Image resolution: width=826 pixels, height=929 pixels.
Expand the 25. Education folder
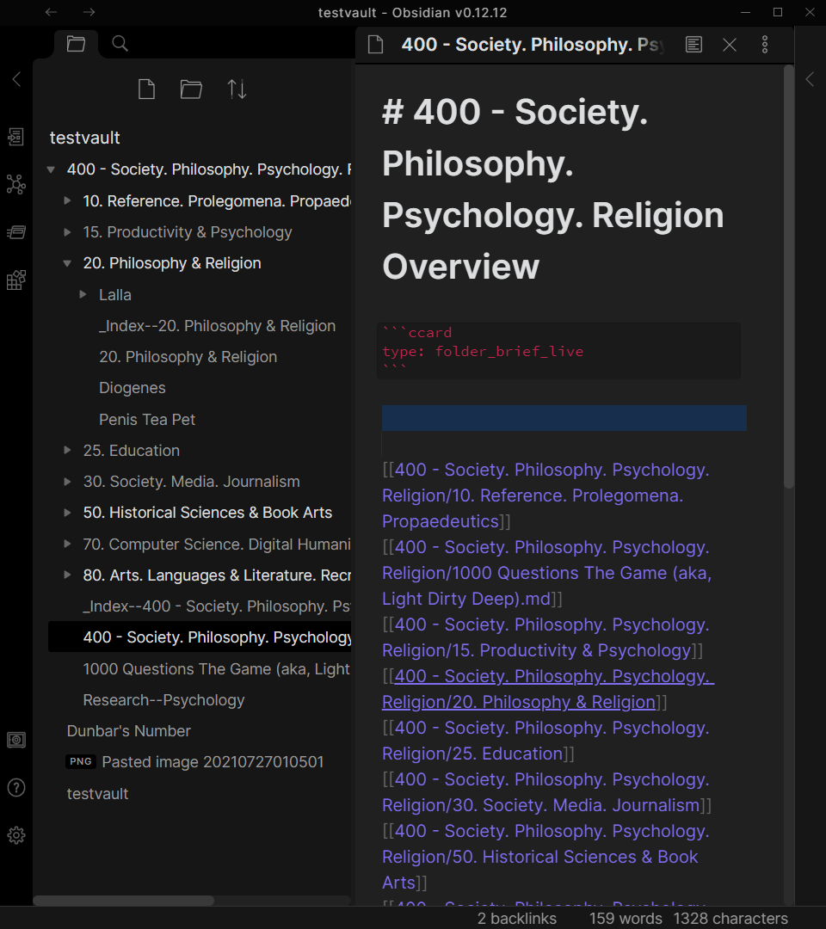(67, 450)
